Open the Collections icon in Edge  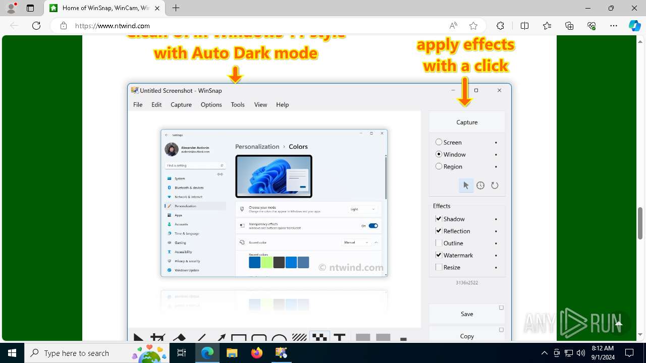(x=569, y=26)
